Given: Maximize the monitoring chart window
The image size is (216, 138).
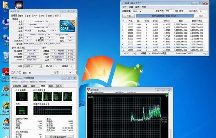Looking at the screenshot, I should (x=163, y=90).
